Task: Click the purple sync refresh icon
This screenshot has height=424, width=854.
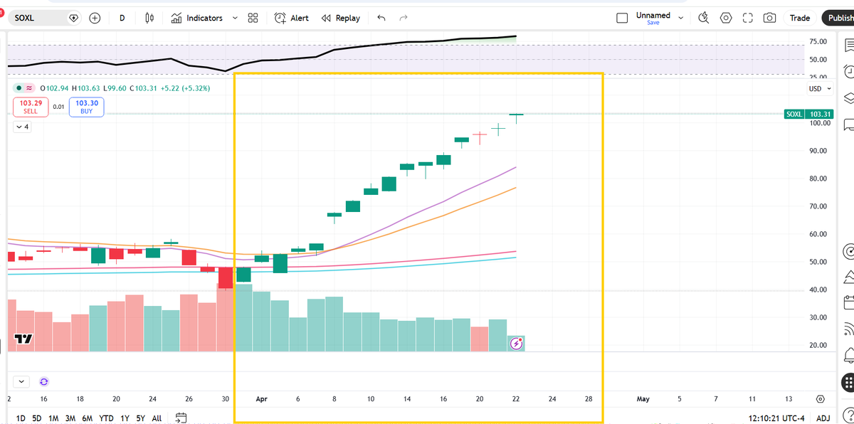Action: (x=44, y=381)
